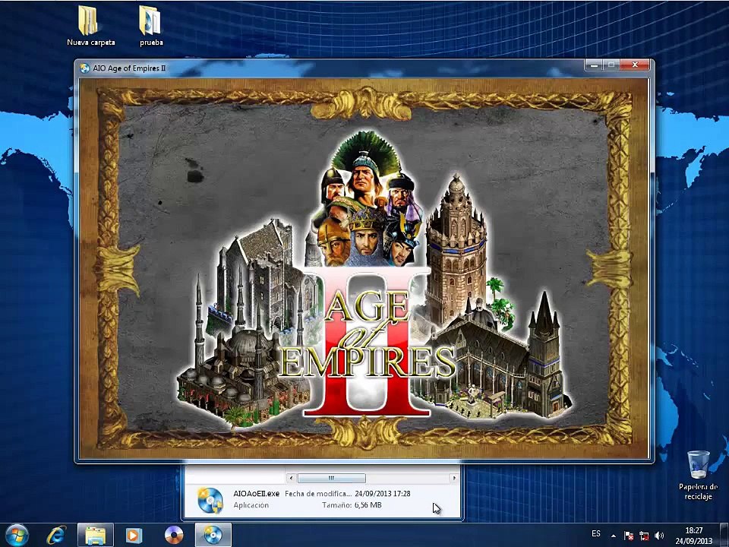The image size is (729, 547).
Task: Open the Papelera de reciclaje icon
Action: (x=698, y=475)
